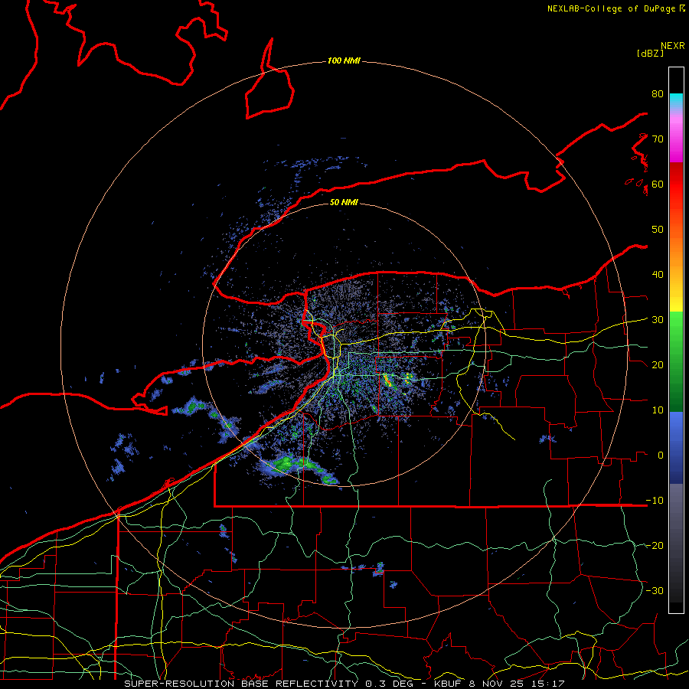Screen dimensions: 689x689
Task: Click the NEXR legend title
Action: tap(673, 46)
